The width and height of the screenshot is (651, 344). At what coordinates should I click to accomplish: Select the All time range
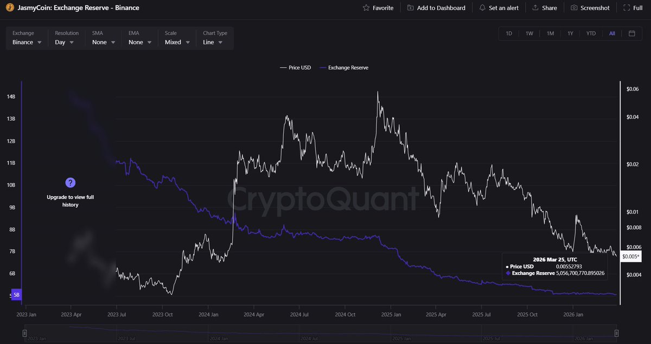[x=612, y=34]
